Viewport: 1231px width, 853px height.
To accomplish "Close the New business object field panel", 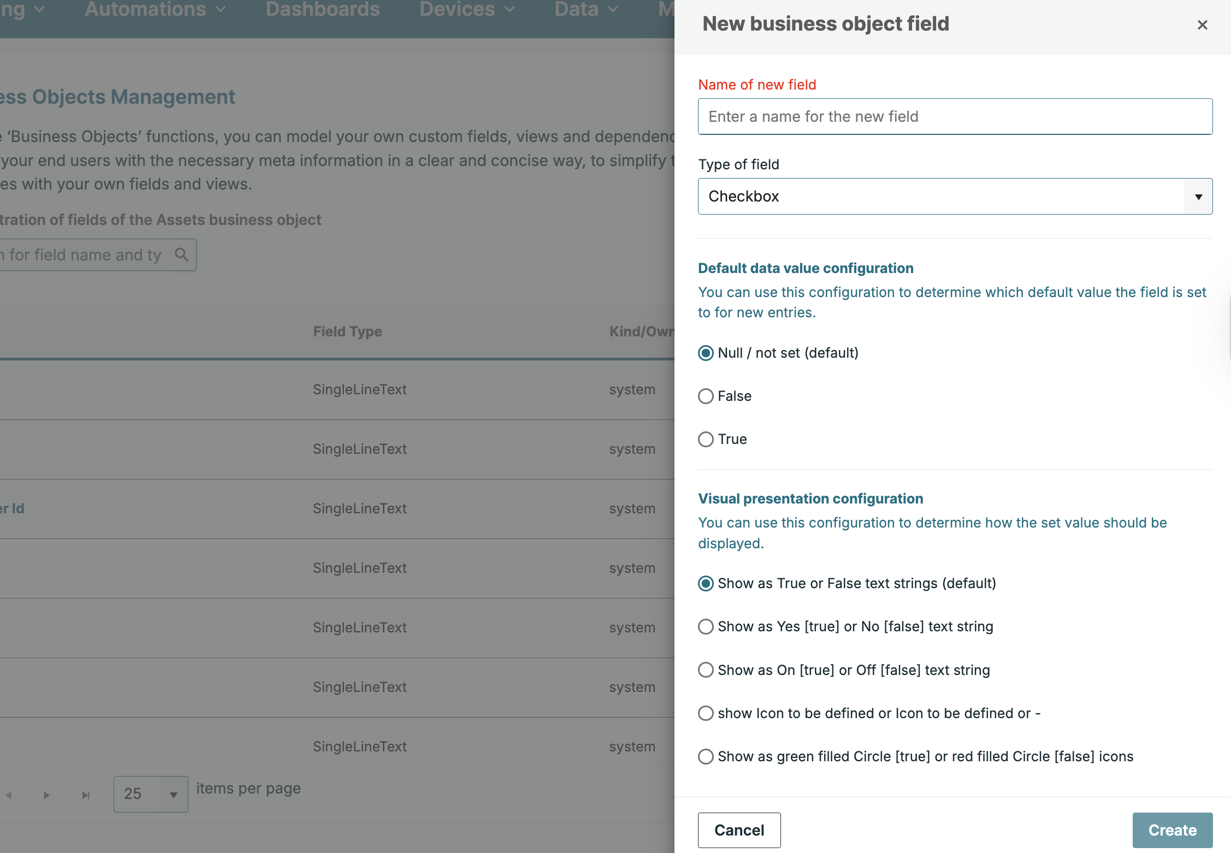I will pyautogui.click(x=1202, y=25).
